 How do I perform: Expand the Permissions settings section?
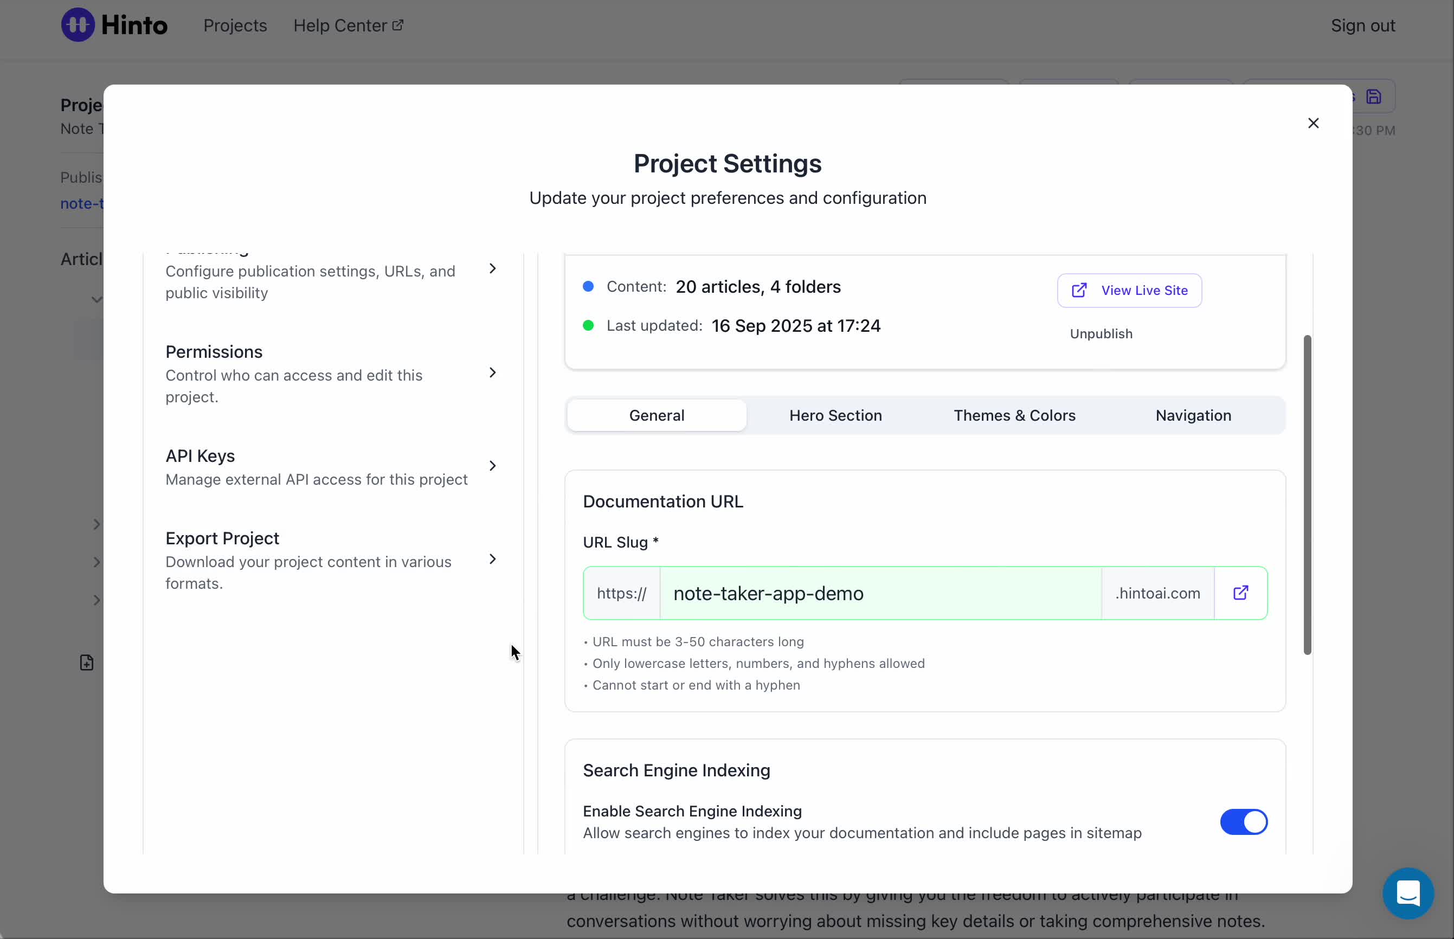coord(492,372)
